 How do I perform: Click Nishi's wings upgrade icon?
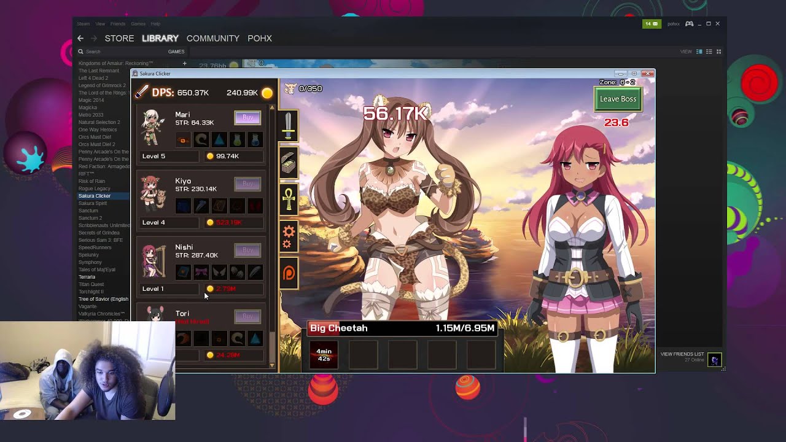point(219,272)
